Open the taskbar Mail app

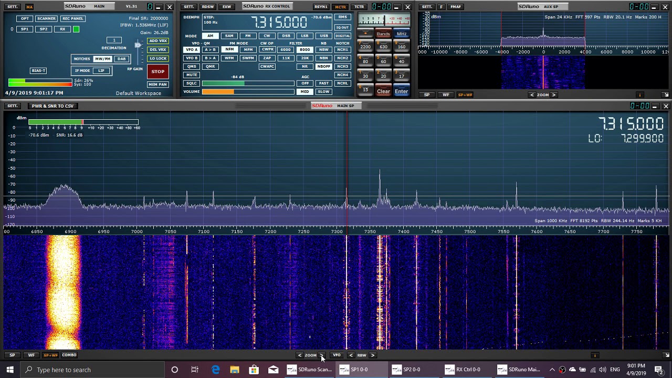pos(273,370)
